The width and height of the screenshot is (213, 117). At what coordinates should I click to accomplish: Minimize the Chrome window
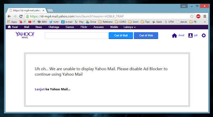coord(192,6)
